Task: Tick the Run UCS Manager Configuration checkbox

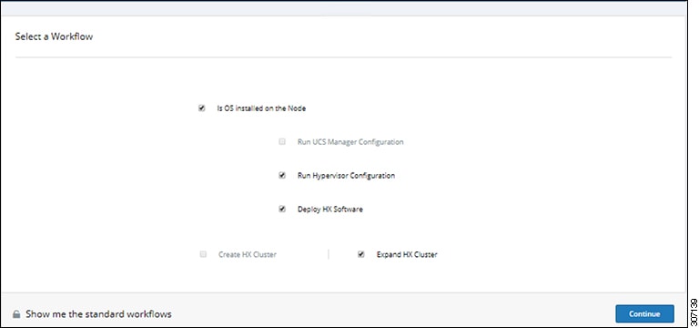Action: click(x=282, y=142)
